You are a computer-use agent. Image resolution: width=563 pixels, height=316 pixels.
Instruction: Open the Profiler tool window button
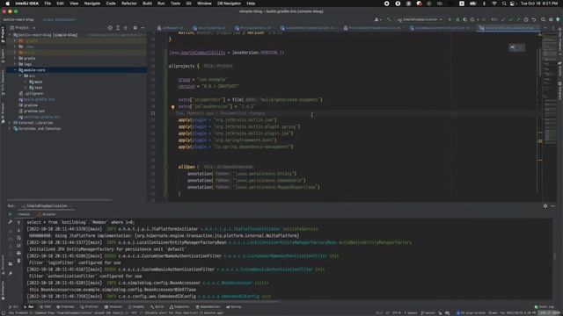point(89,307)
